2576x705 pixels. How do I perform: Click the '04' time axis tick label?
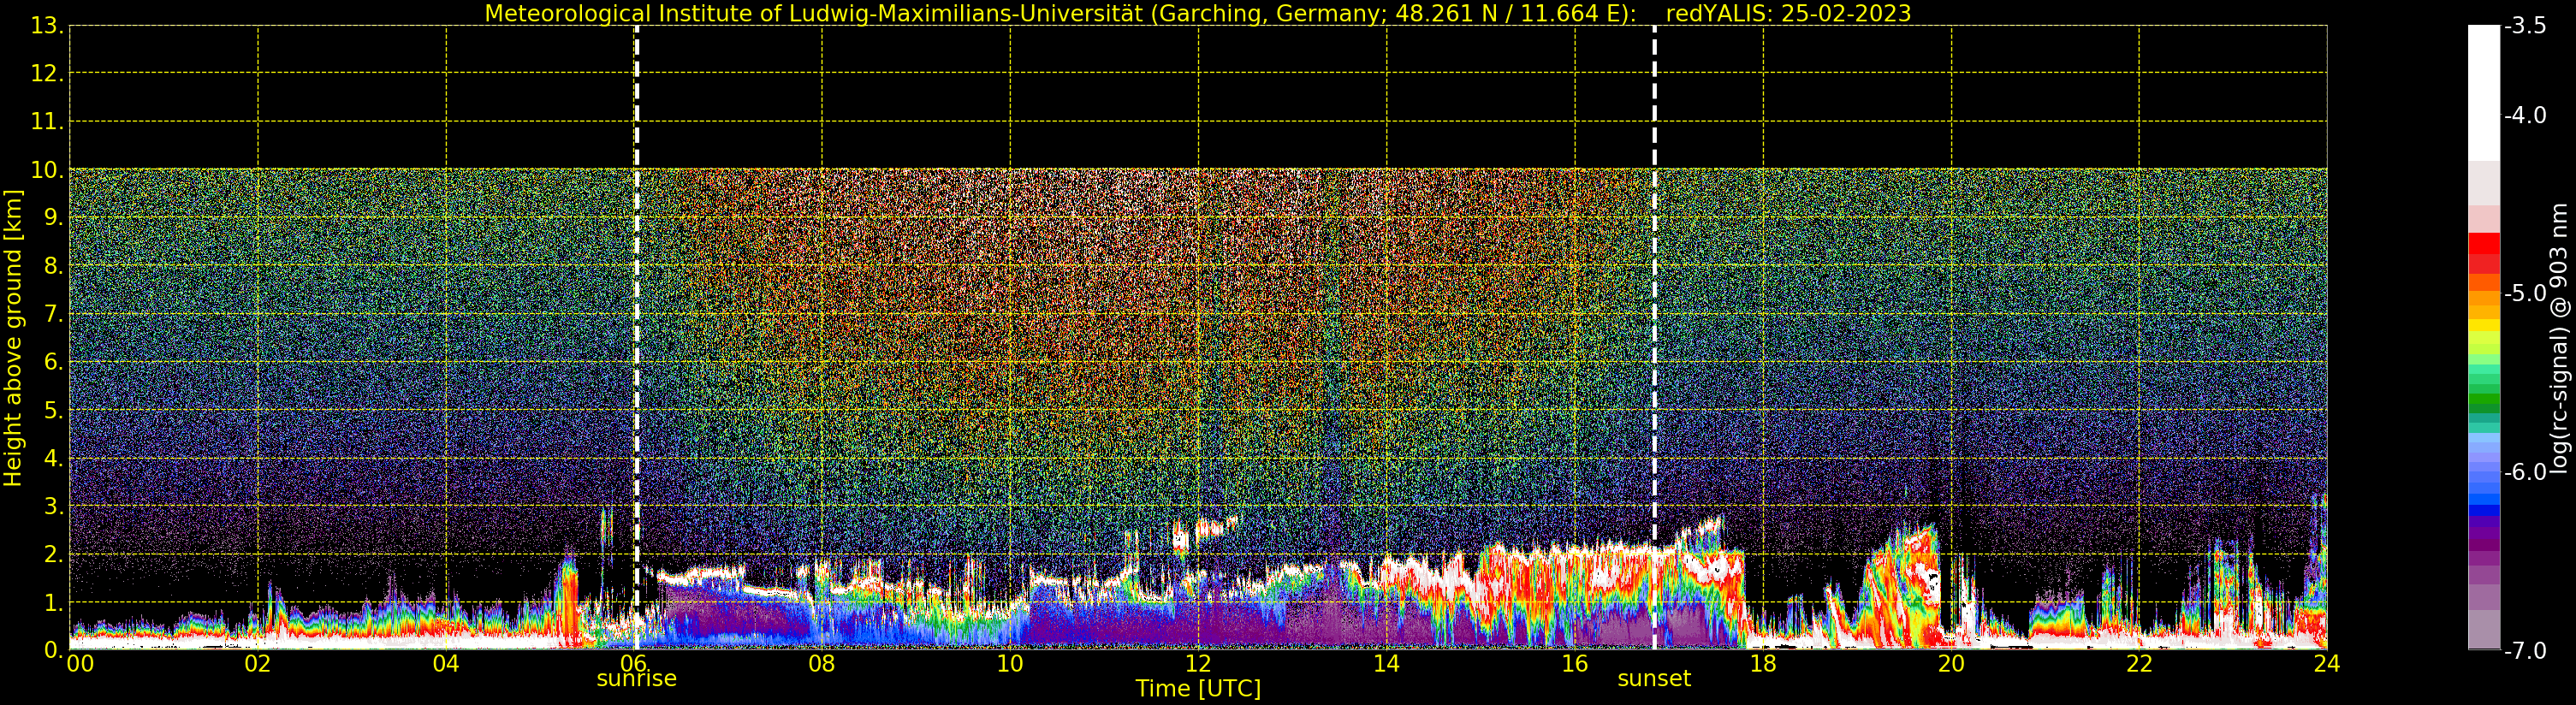click(x=446, y=664)
